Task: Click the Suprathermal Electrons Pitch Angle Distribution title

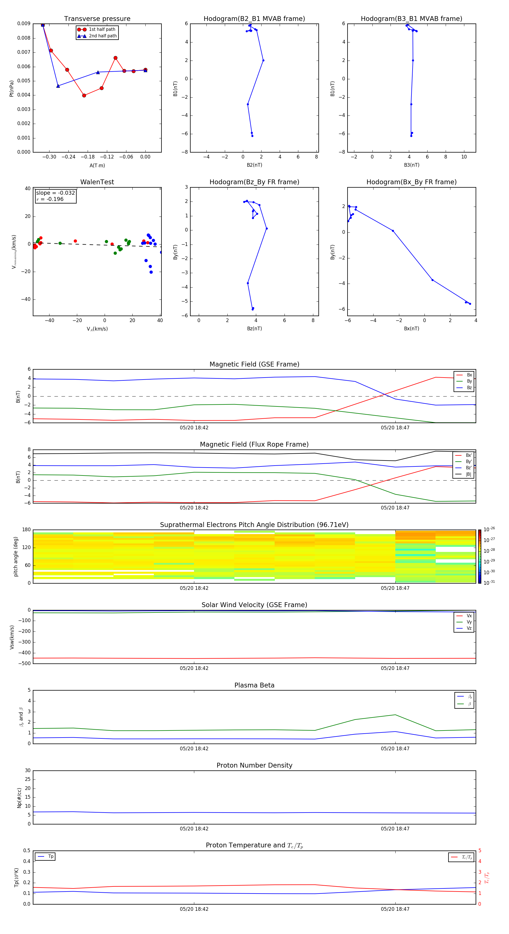Action: (254, 525)
